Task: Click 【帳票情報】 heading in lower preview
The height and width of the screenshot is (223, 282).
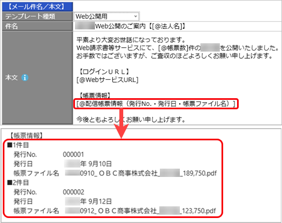Action: (26, 135)
